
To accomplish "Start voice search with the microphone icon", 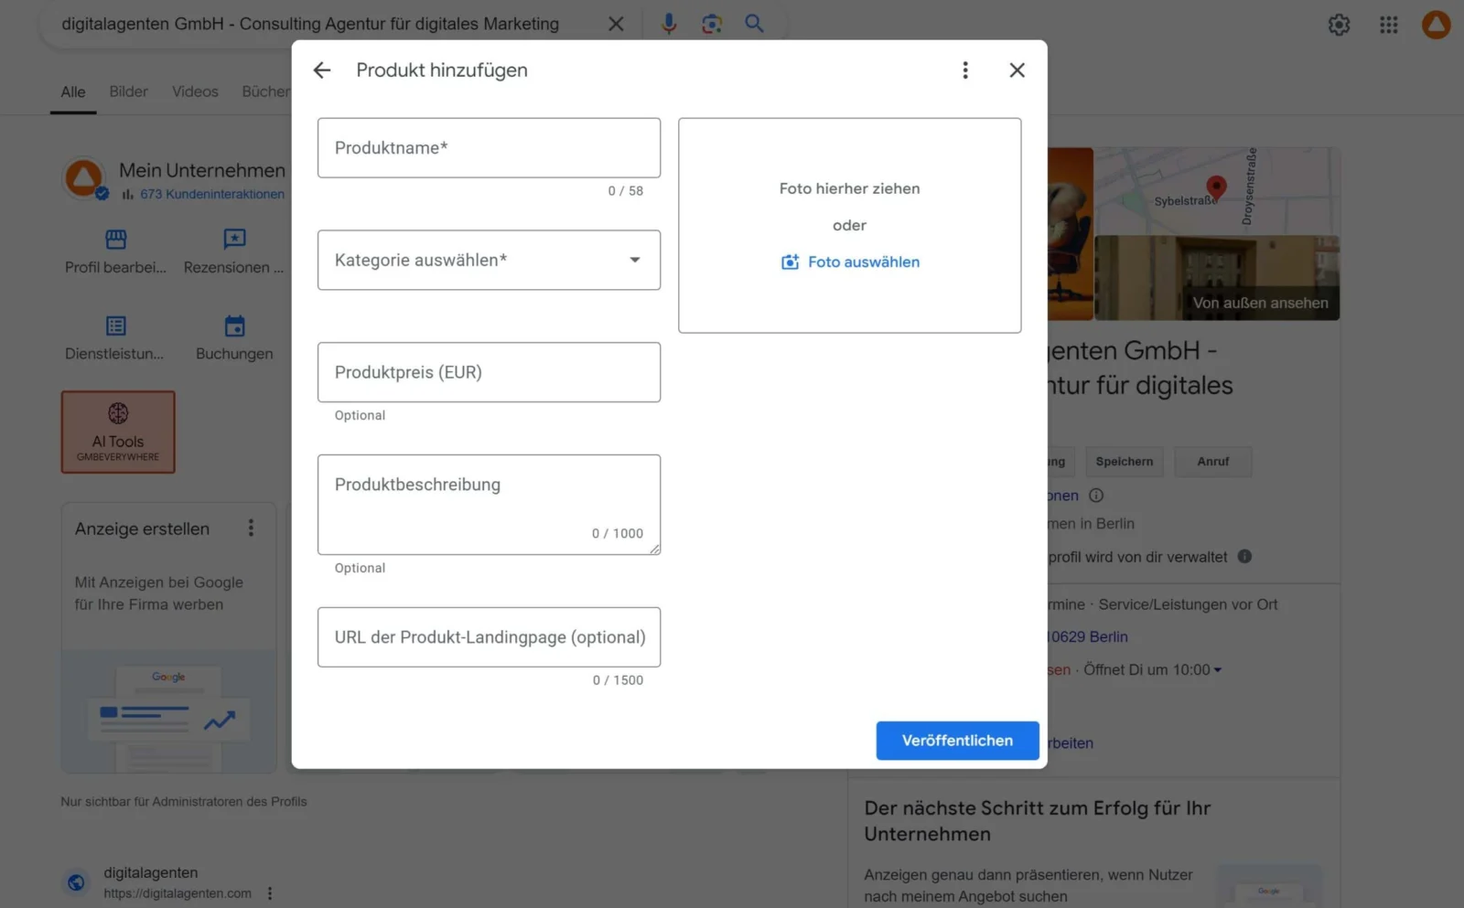I will (669, 24).
